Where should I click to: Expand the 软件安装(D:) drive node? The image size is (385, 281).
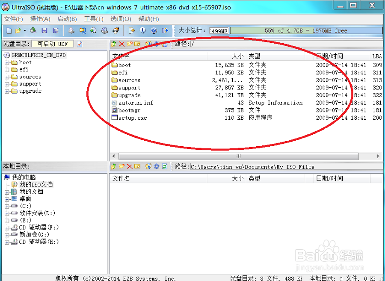coord(7,213)
